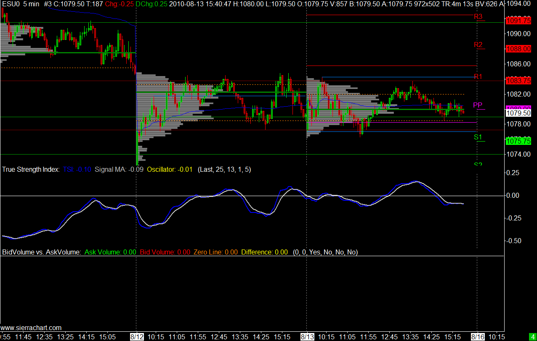Click the last price 1079.50 axis box
Viewport: 537px width, 341px height.
point(519,113)
